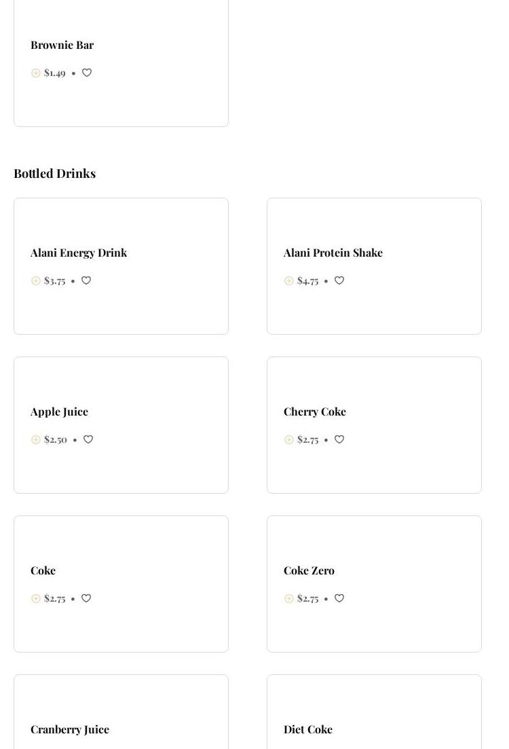The height and width of the screenshot is (749, 509).
Task: Open the Diet Coke item
Action: pos(308,729)
